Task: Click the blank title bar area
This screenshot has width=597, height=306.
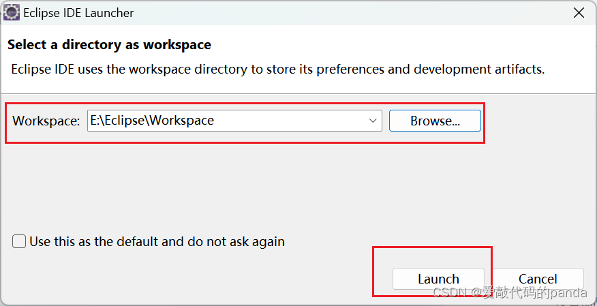Action: coord(343,12)
